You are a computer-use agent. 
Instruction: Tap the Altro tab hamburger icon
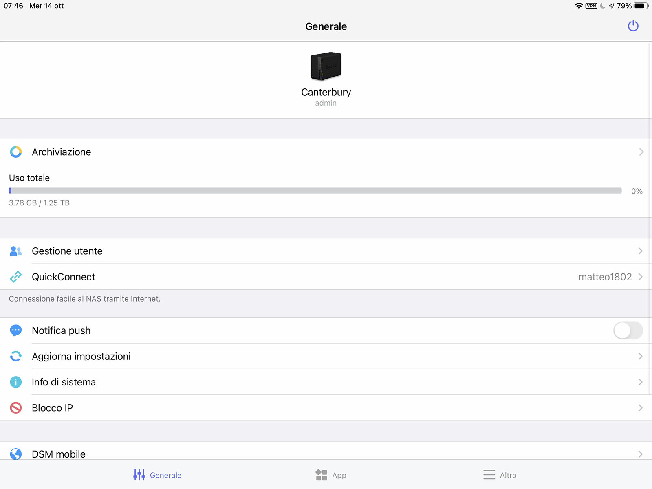click(x=489, y=475)
